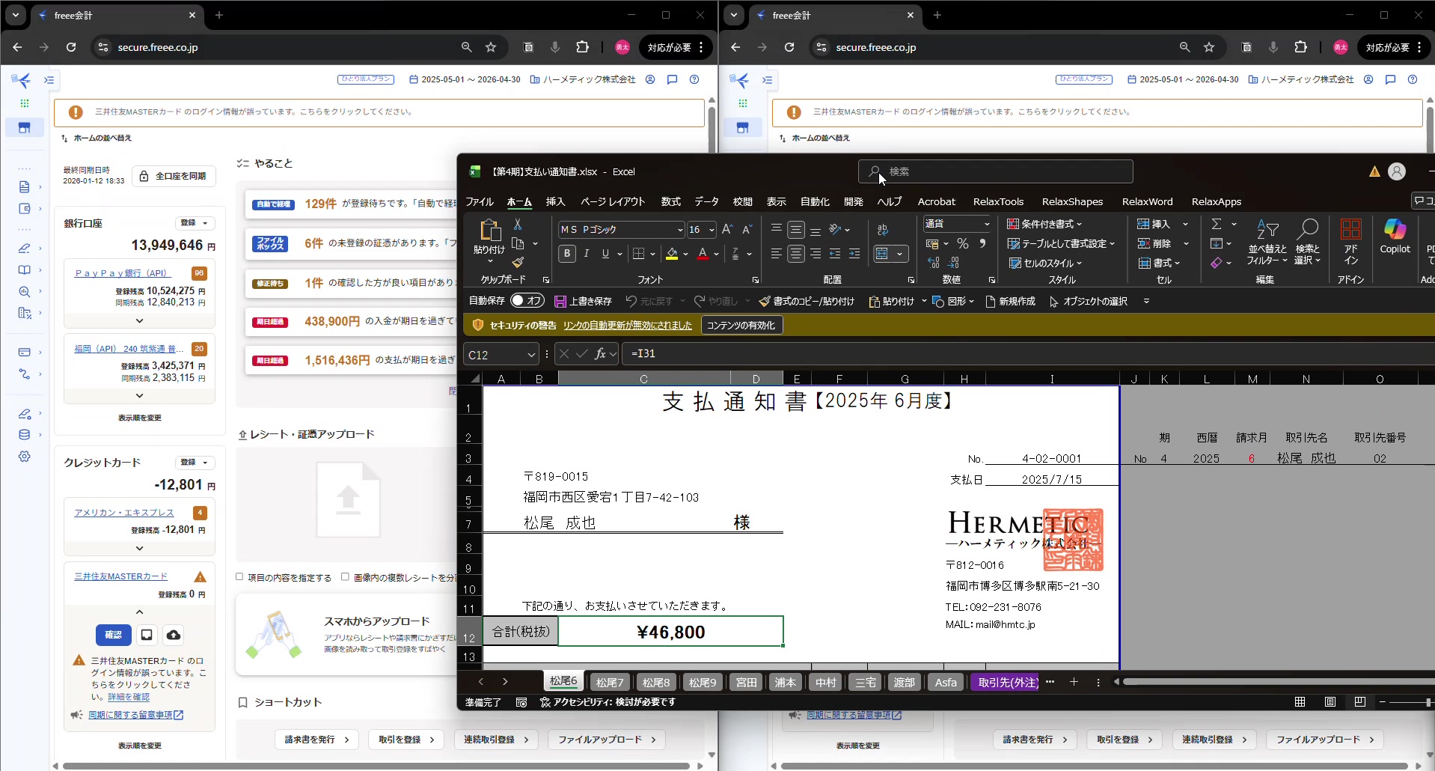This screenshot has height=771, width=1435.
Task: Expand the PayPay銀行 account details chevron
Action: click(139, 320)
